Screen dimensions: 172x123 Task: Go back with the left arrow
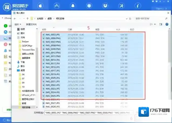15,19
